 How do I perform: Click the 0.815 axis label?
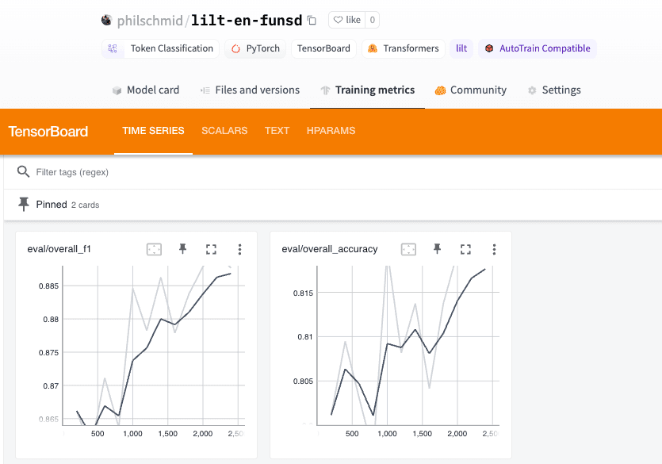click(x=303, y=293)
